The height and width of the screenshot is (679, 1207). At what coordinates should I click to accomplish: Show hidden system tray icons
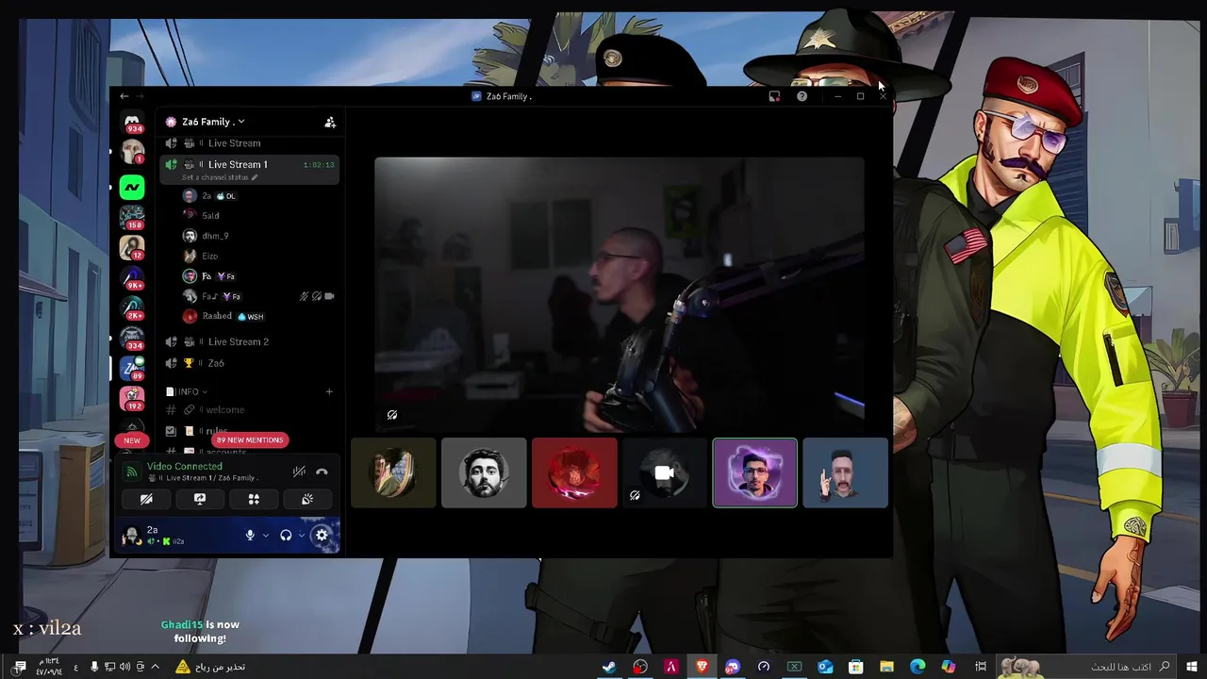[155, 667]
